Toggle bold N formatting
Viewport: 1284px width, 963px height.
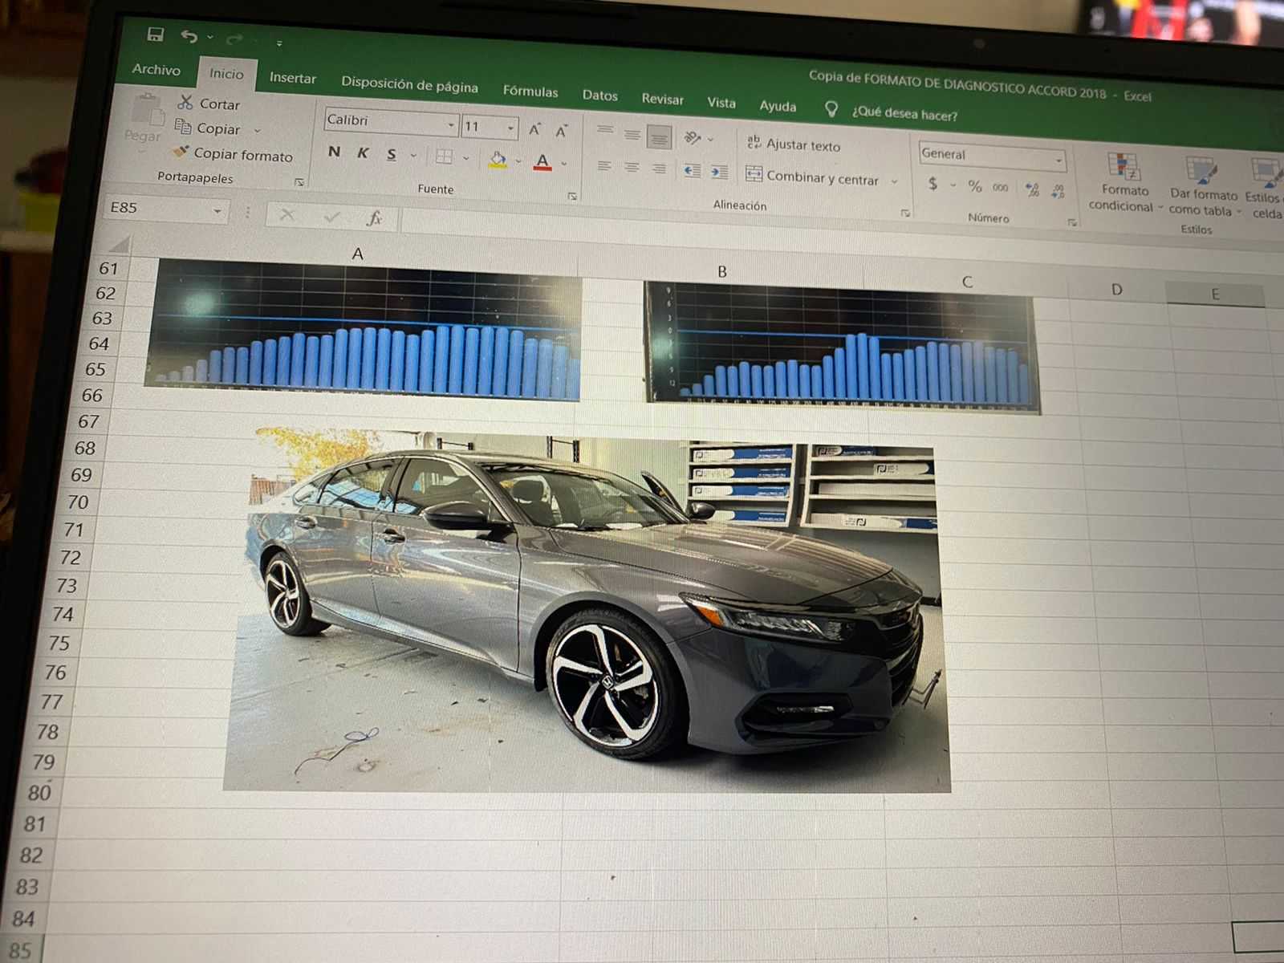[335, 152]
